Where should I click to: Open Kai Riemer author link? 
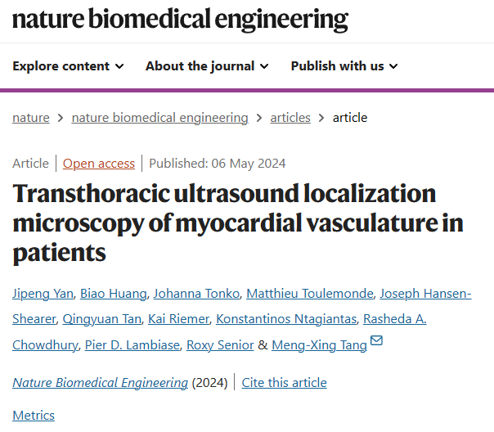coord(178,319)
